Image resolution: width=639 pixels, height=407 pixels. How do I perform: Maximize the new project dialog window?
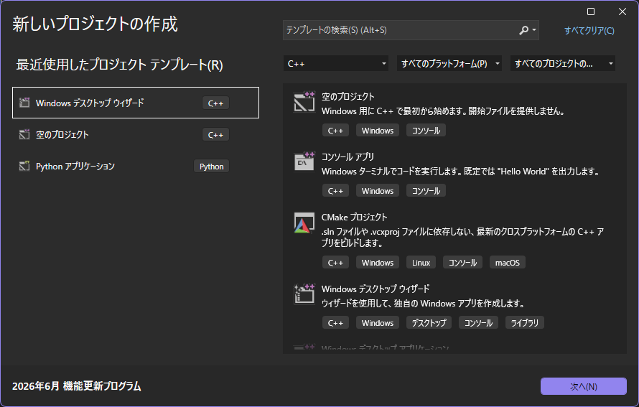click(590, 11)
